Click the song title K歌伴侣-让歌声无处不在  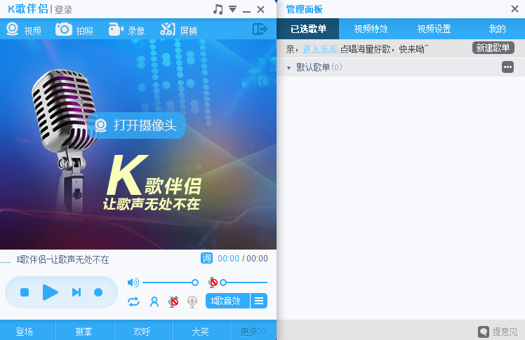pos(62,259)
